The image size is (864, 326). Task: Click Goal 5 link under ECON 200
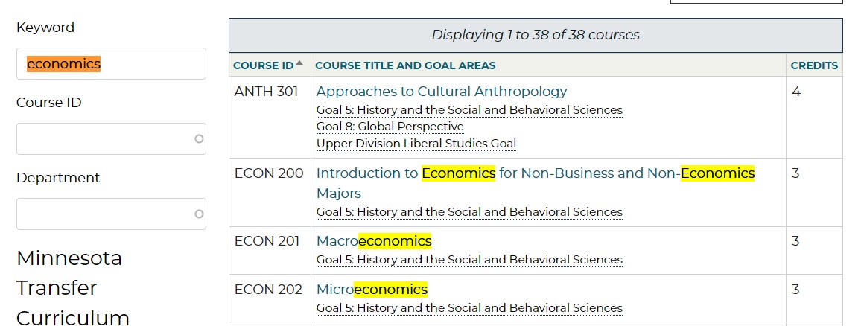(469, 212)
